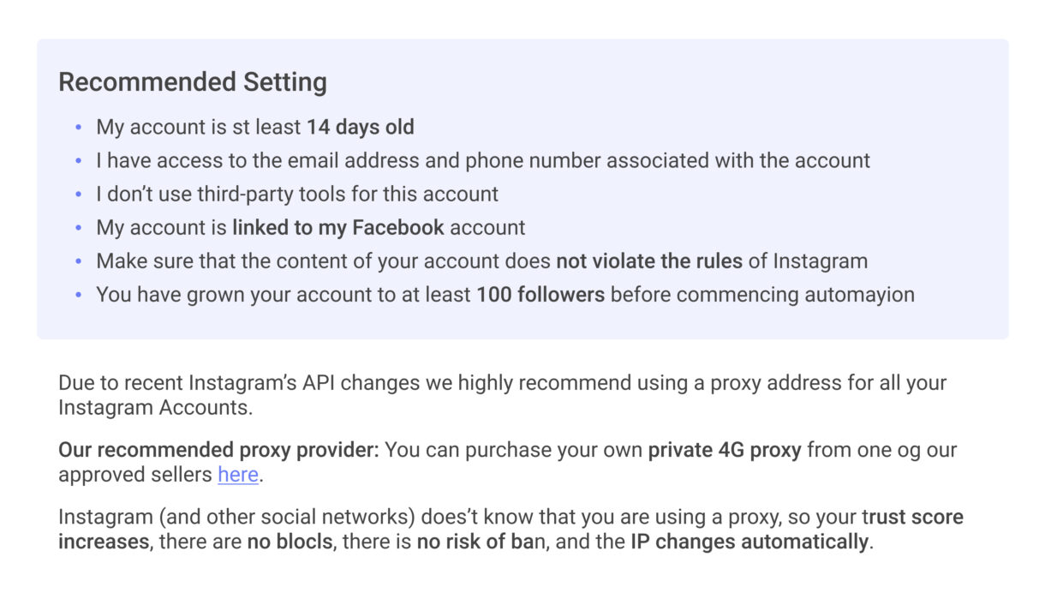Click the bullet dot beside "My account is st least"
Screen dimensions: 1045x605
pos(79,128)
